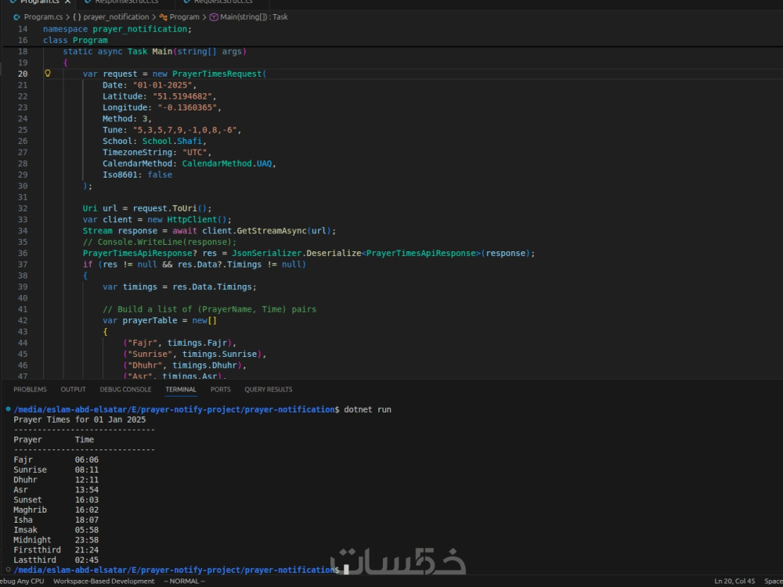Click the Lastthird time 02:45 in terminal
Viewport: 783px width, 587px height.
click(x=87, y=560)
